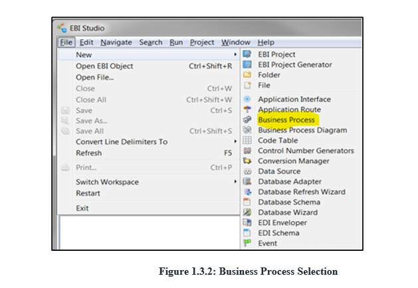
Task: Select the Folder entry in New submenu
Action: [269, 75]
